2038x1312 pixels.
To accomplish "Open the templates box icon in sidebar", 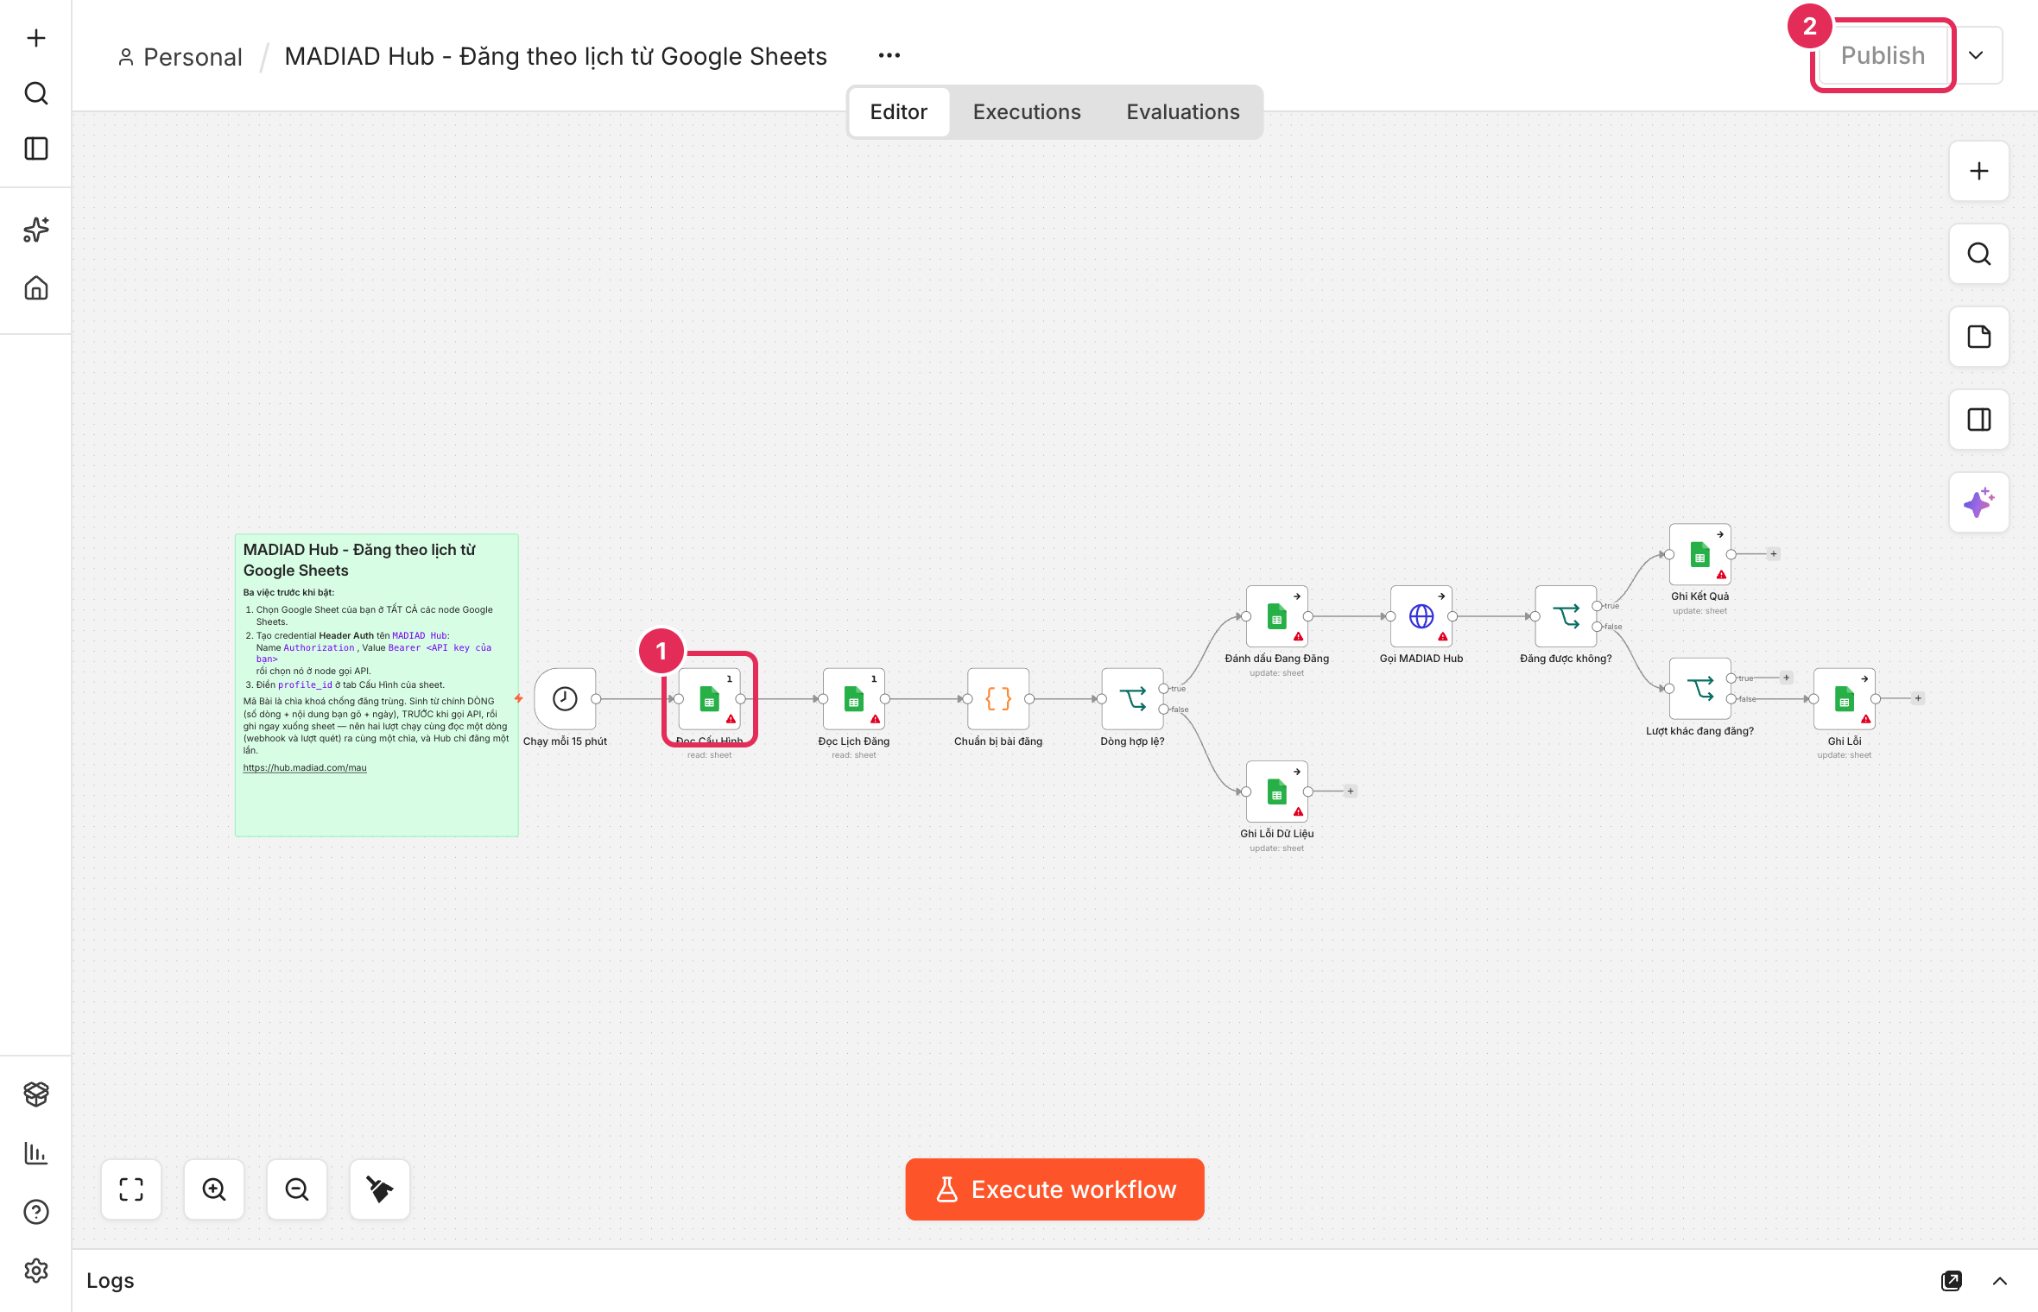I will pos(36,1094).
